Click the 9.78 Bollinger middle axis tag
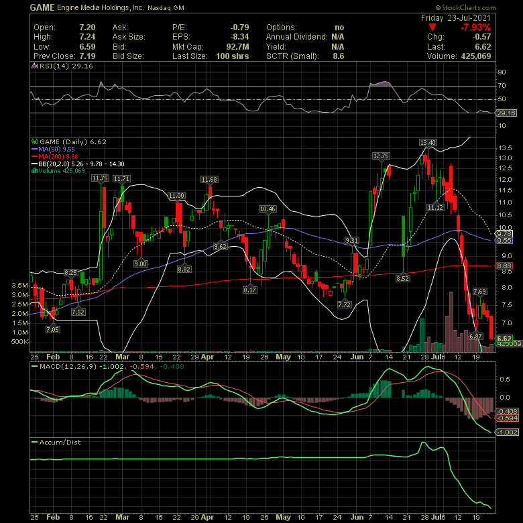Image resolution: width=523 pixels, height=523 pixels. (x=504, y=233)
